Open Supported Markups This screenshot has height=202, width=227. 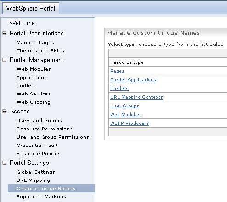pos(41,197)
